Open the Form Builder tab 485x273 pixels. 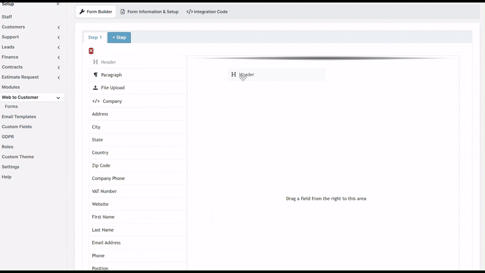[x=96, y=12]
